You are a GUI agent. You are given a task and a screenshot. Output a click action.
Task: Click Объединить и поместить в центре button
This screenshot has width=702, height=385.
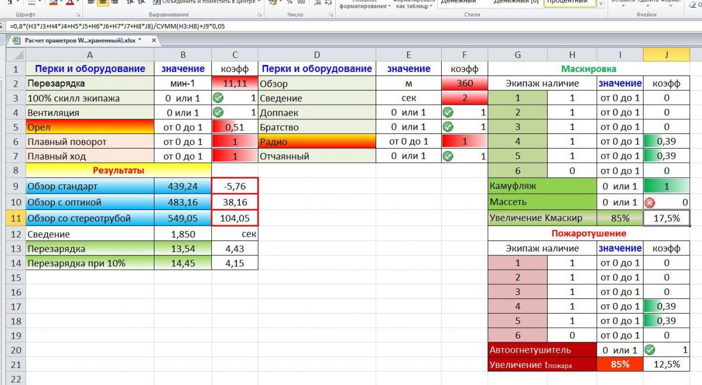[x=203, y=2]
